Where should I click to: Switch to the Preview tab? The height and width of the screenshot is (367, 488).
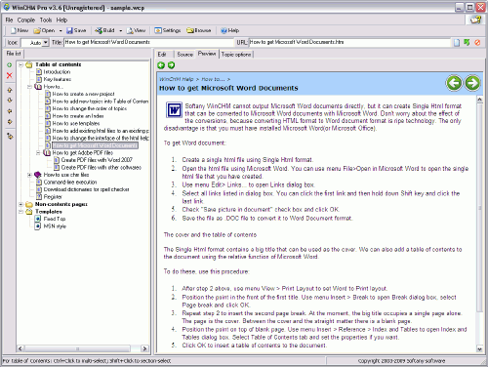pyautogui.click(x=207, y=54)
